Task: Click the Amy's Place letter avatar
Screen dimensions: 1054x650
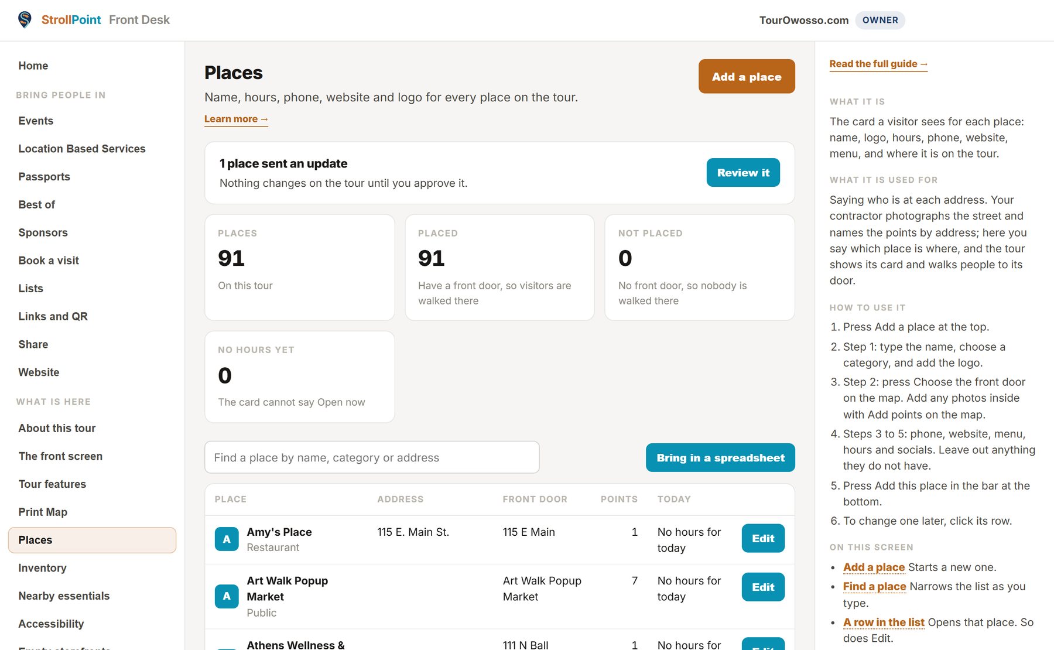Action: pos(227,539)
